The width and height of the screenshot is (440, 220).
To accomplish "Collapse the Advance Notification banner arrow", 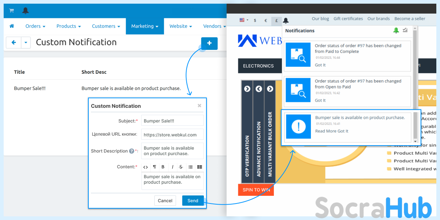I will [x=259, y=89].
